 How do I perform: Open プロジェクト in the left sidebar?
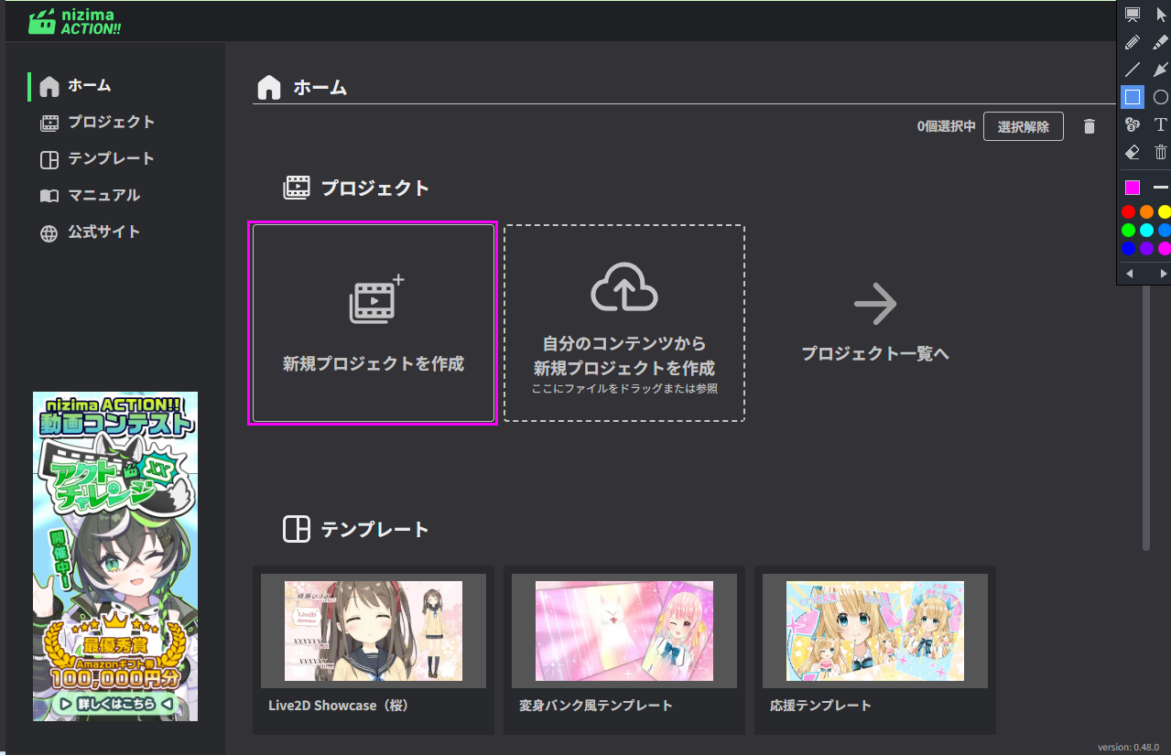coord(110,122)
